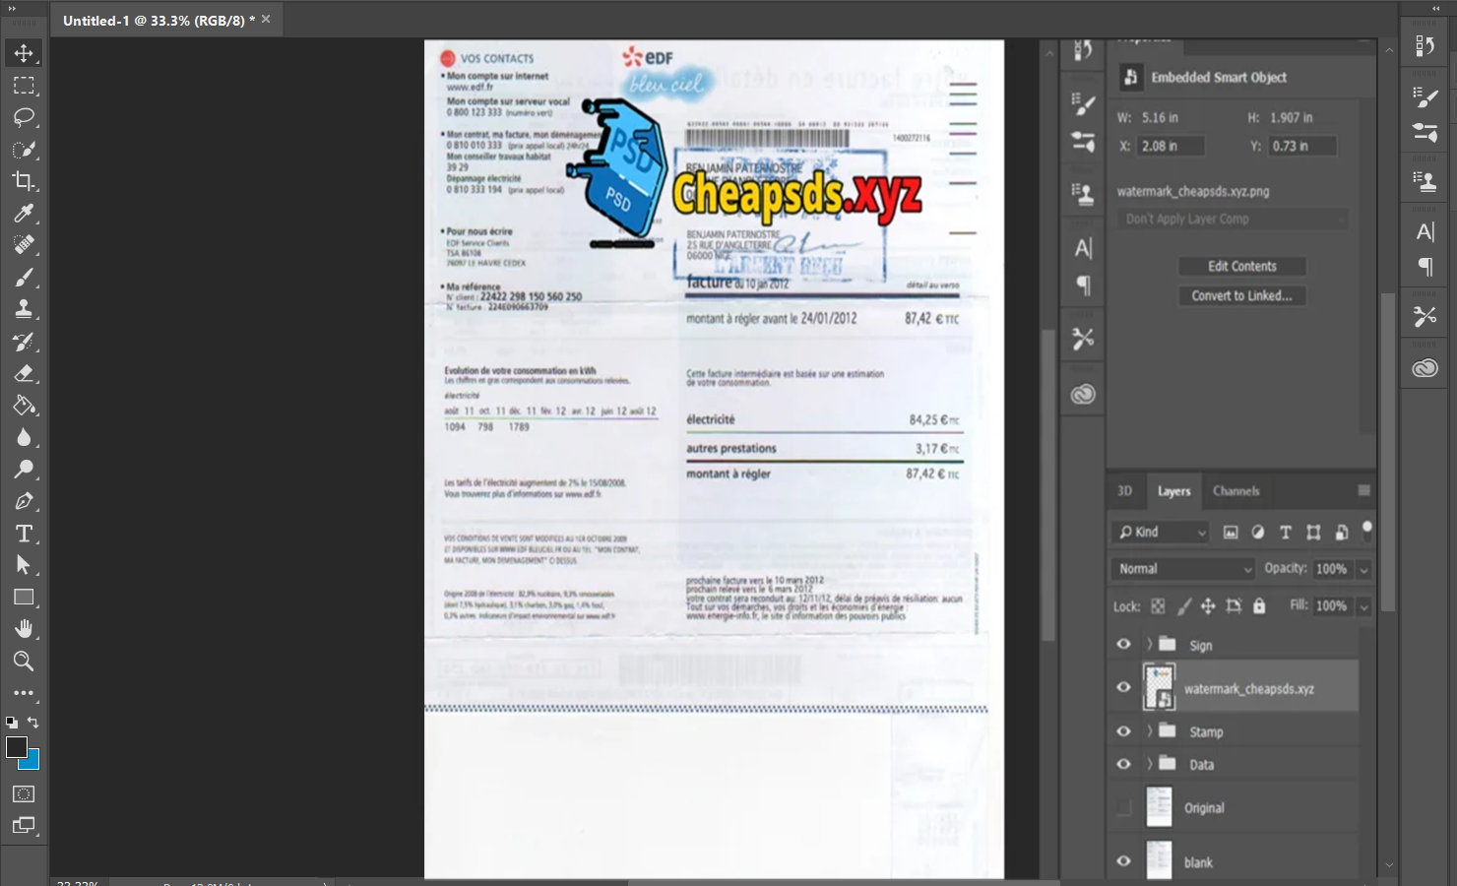Viewport: 1457px width, 886px height.
Task: Switch to the Channels tab
Action: click(x=1235, y=491)
